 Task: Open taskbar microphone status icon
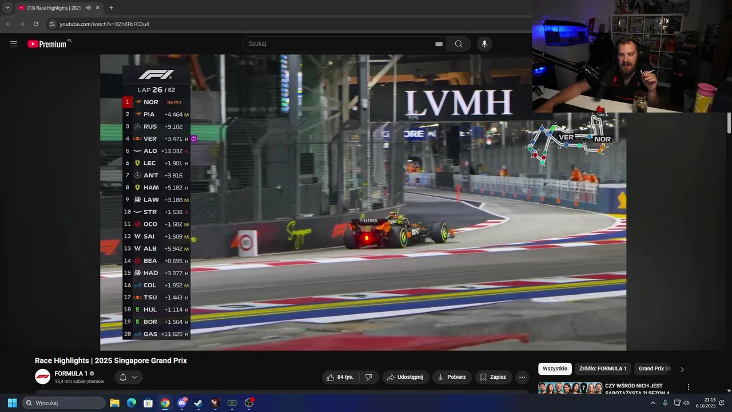pyautogui.click(x=665, y=403)
